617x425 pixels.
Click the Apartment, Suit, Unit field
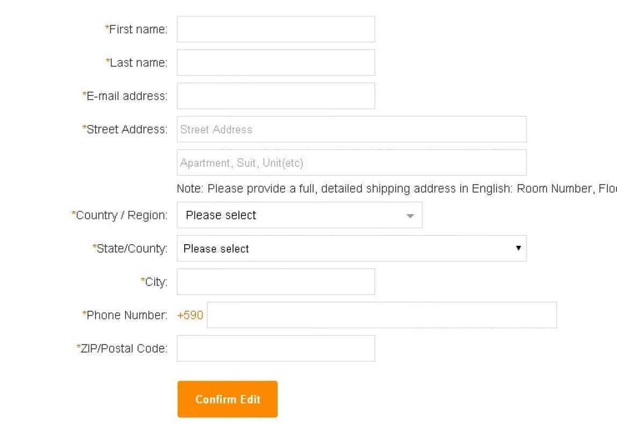click(352, 163)
